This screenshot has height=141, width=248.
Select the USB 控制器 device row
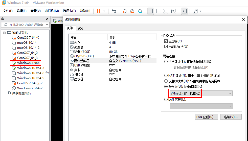point(113,65)
